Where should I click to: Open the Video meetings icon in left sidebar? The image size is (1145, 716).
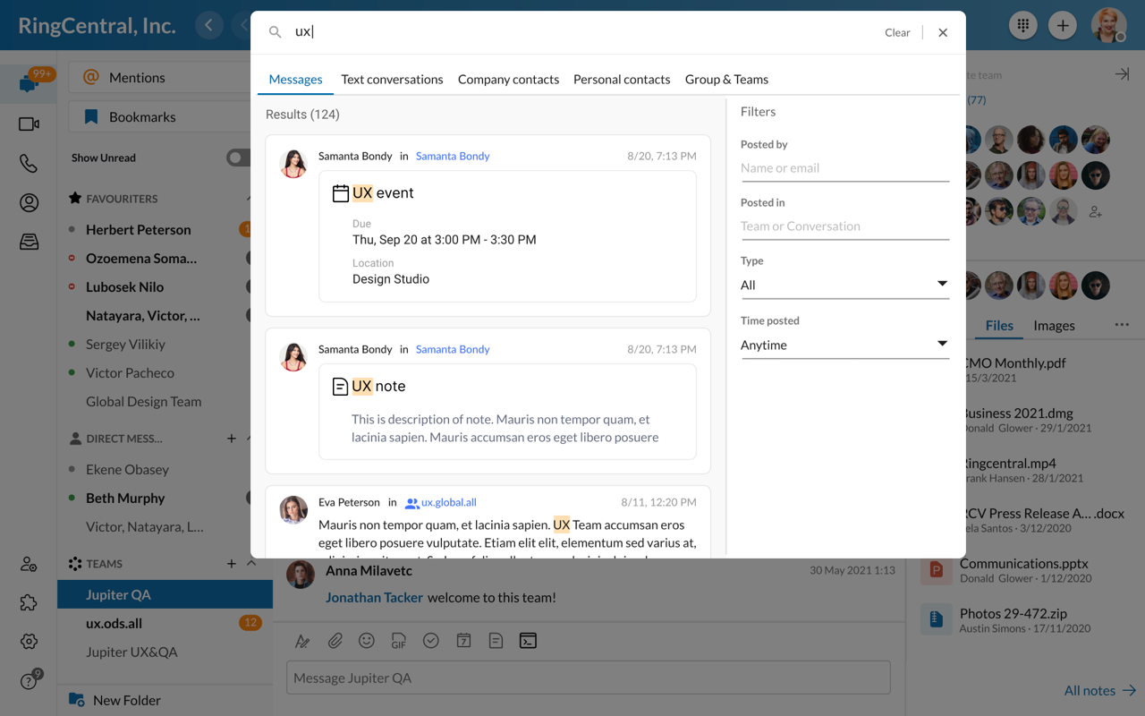pyautogui.click(x=29, y=124)
